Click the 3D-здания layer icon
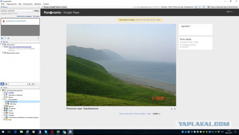Viewport: 239px width, 135px height. (x=7, y=108)
